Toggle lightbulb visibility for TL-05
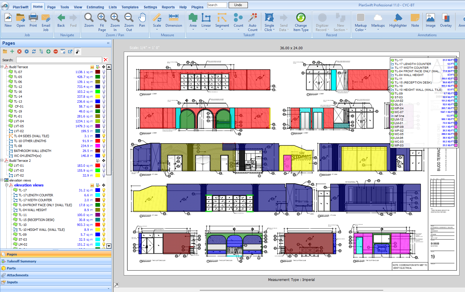Image resolution: width=465 pixels, height=292 pixels. pyautogui.click(x=103, y=77)
